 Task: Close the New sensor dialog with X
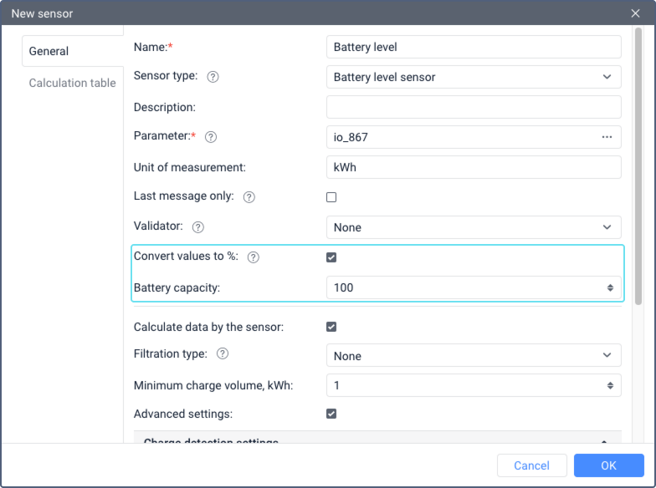click(x=635, y=13)
